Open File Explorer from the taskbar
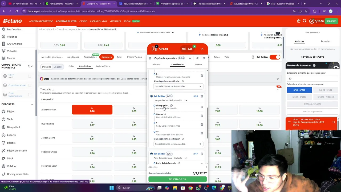Image resolution: width=341 pixels, height=192 pixels. [175, 188]
